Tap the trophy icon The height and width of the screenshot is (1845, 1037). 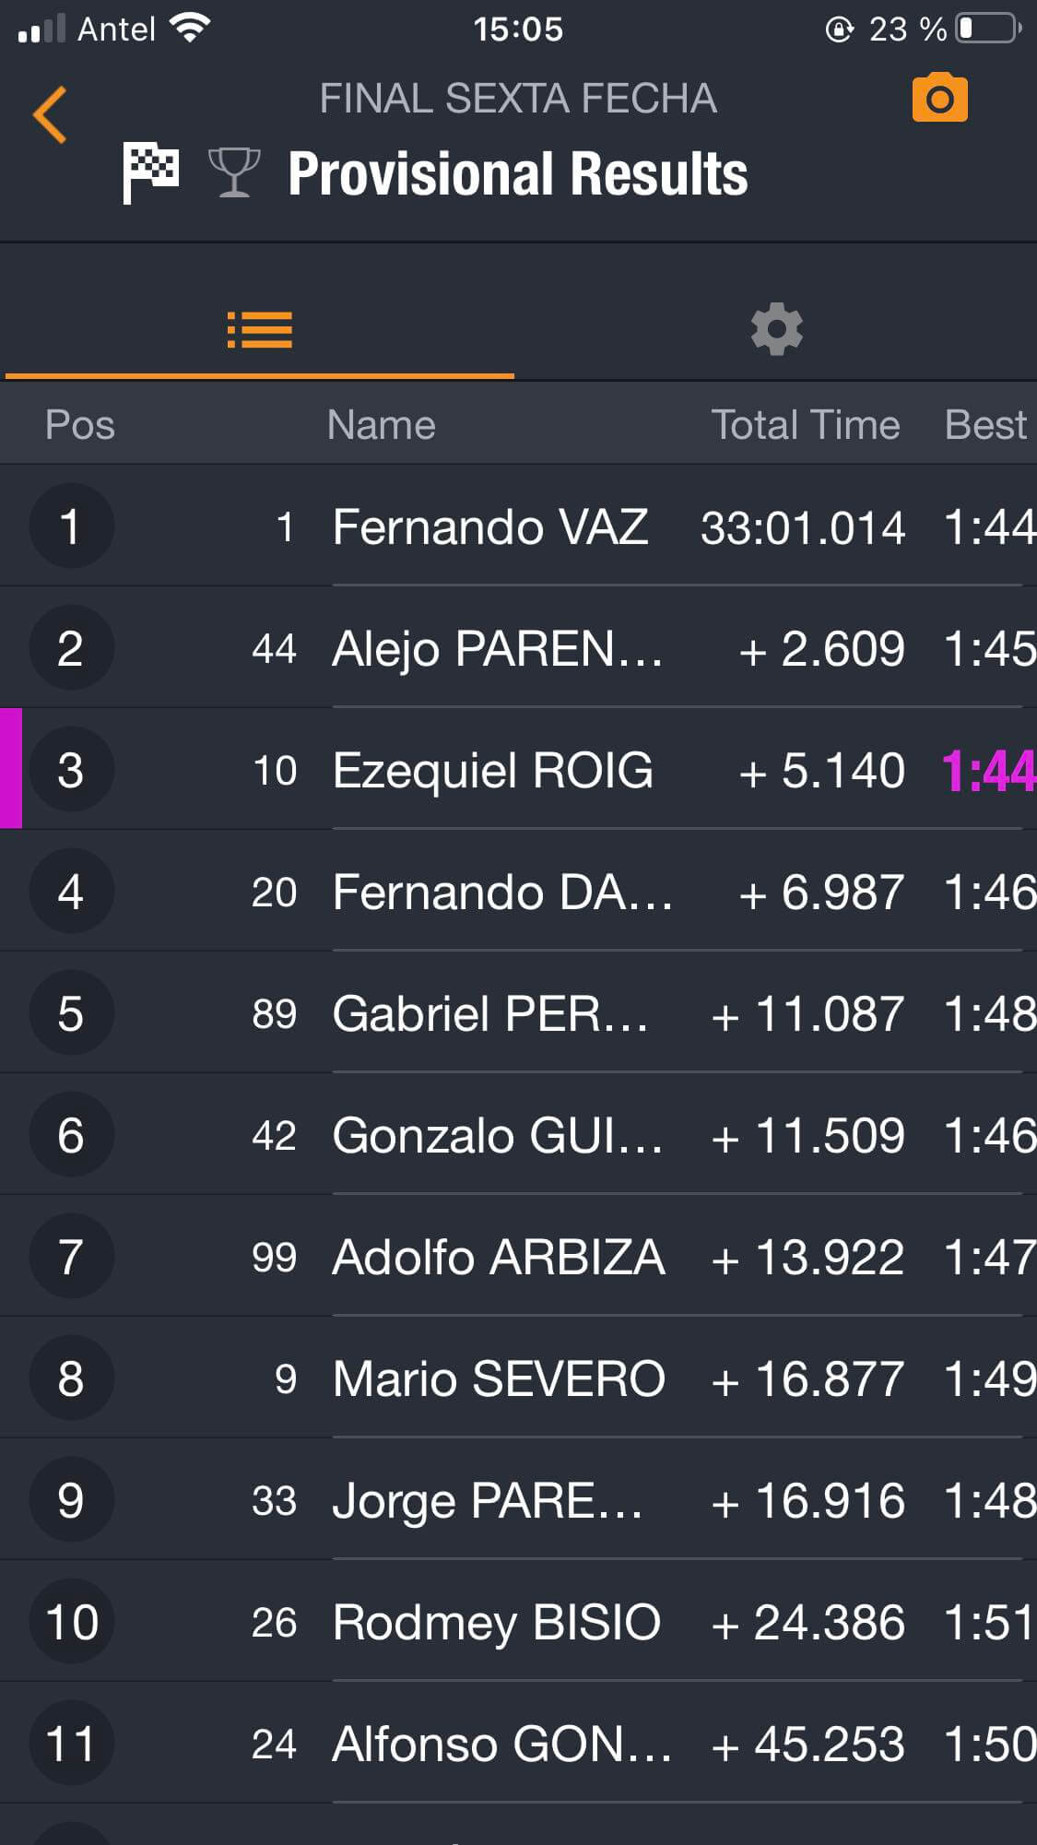point(234,172)
